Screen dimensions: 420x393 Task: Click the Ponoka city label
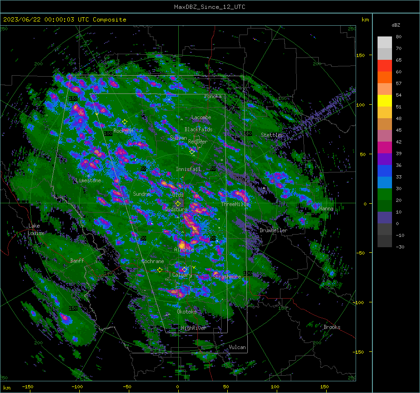[213, 96]
